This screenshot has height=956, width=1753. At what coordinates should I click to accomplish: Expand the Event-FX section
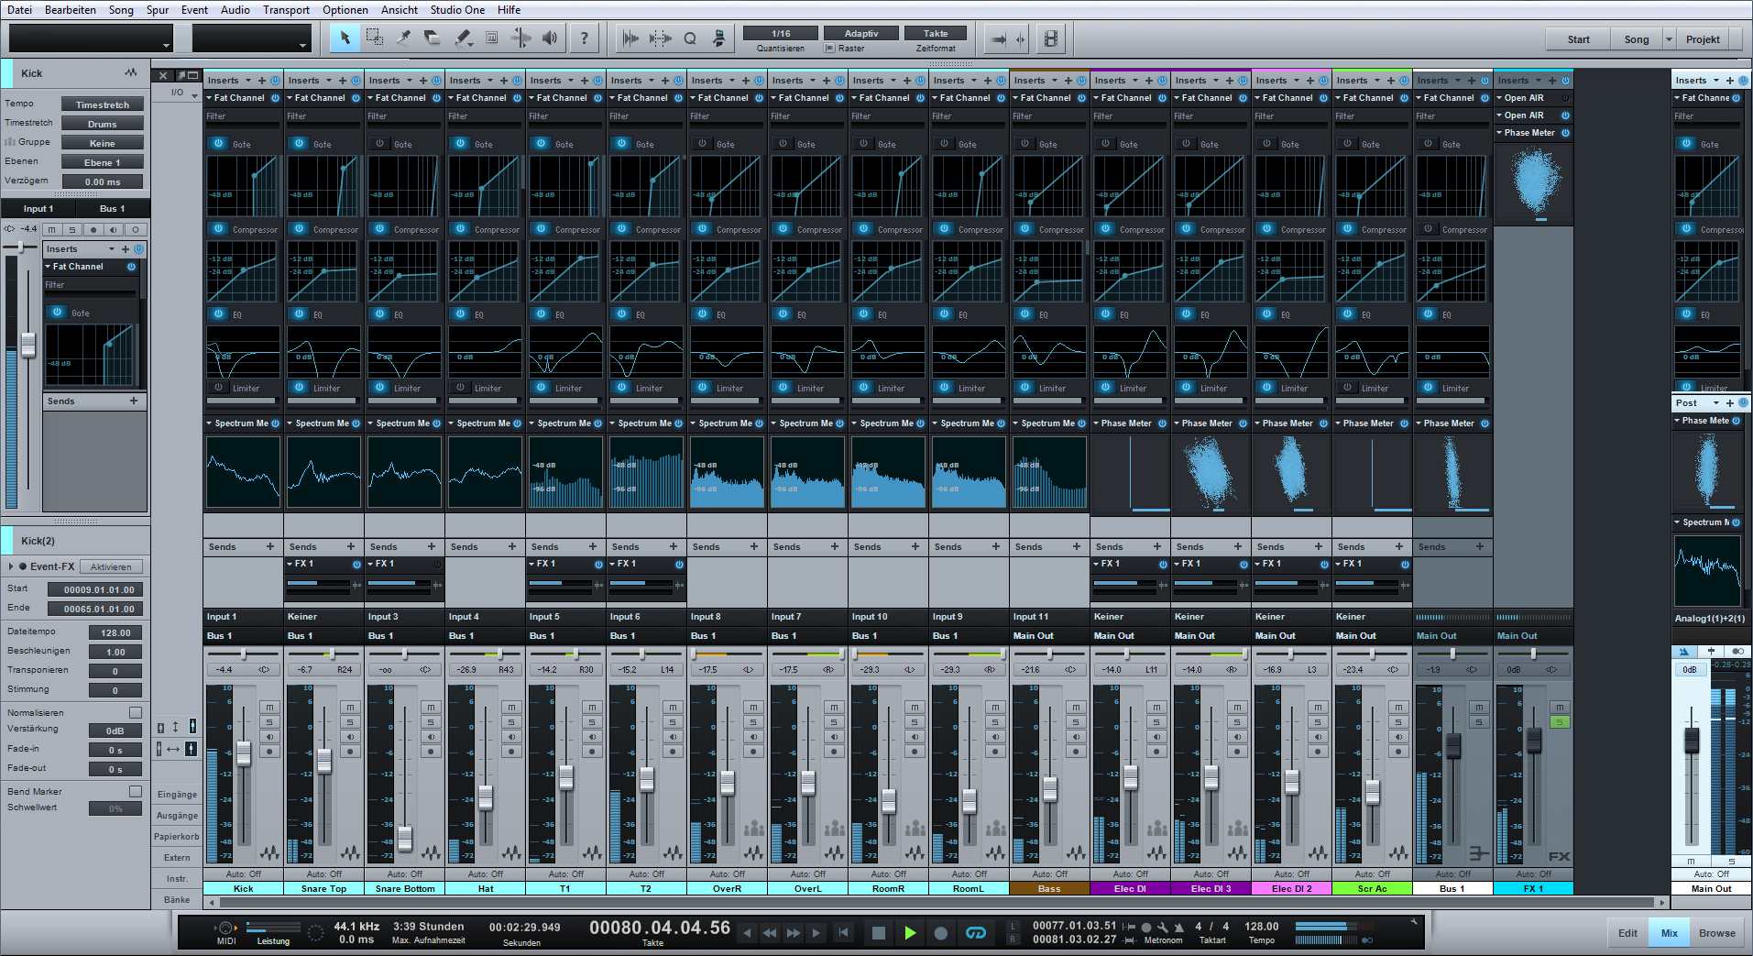[11, 566]
